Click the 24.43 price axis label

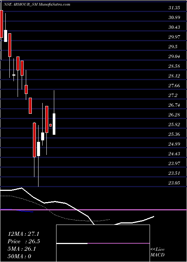tap(174, 153)
